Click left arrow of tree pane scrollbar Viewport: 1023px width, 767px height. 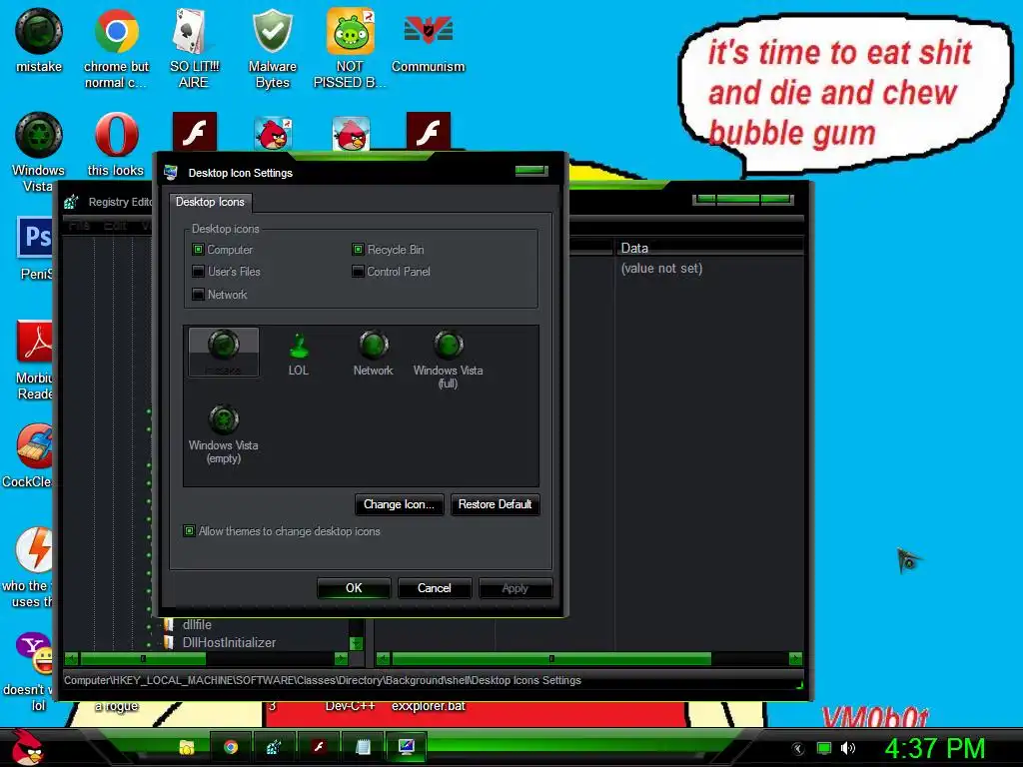(x=71, y=659)
